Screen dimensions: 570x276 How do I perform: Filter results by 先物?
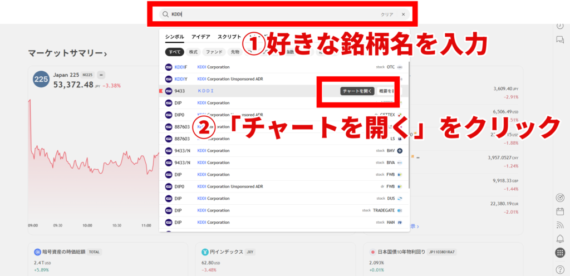click(x=235, y=52)
